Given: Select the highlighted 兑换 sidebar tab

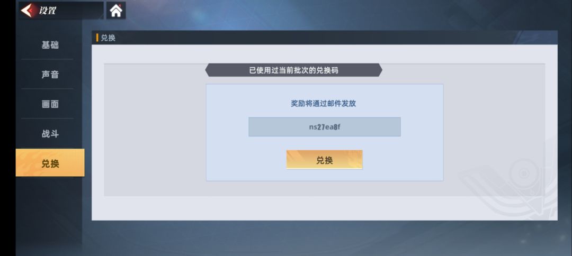Looking at the screenshot, I should pos(50,163).
